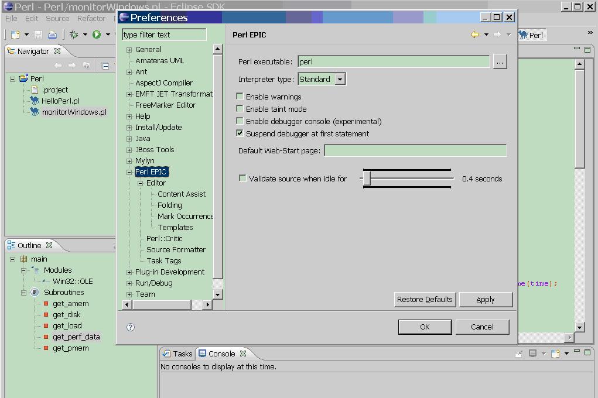
Task: Click the Print toolbar icon
Action: click(x=52, y=35)
